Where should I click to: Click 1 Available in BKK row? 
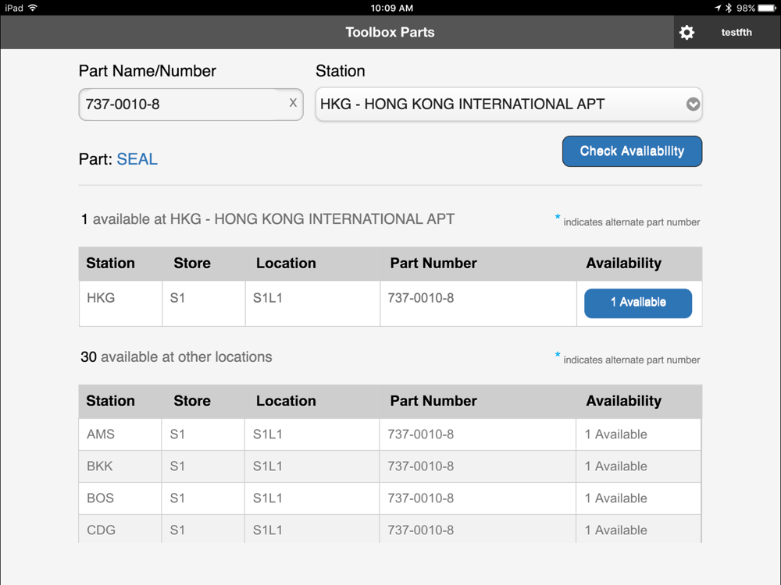coord(615,466)
